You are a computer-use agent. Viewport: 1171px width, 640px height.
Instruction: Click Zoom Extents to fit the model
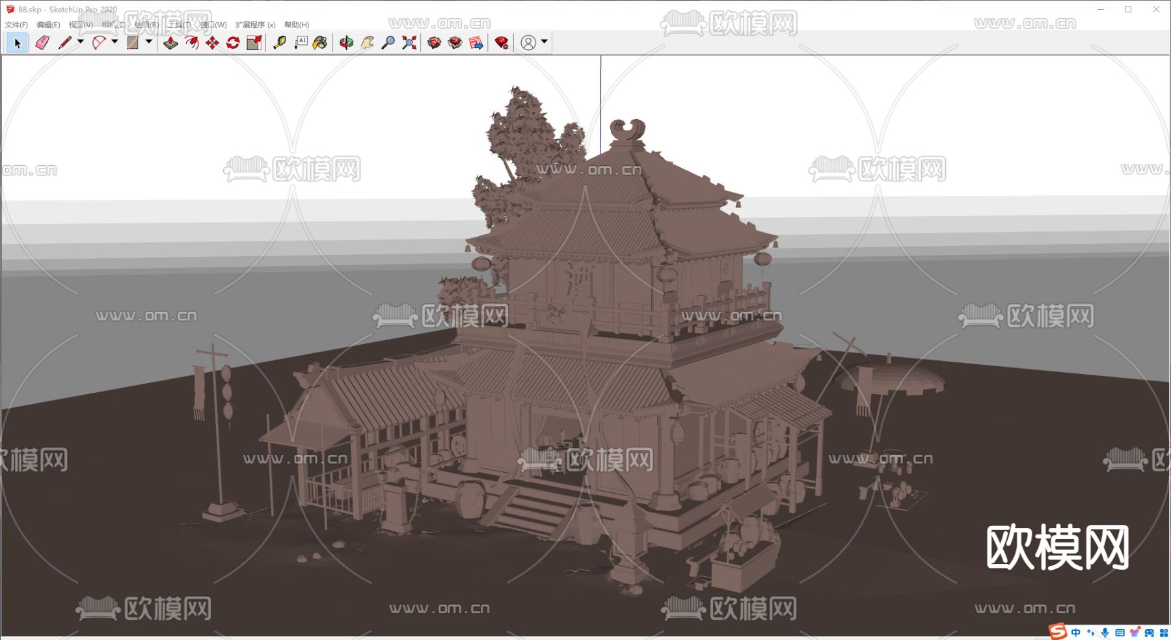409,43
